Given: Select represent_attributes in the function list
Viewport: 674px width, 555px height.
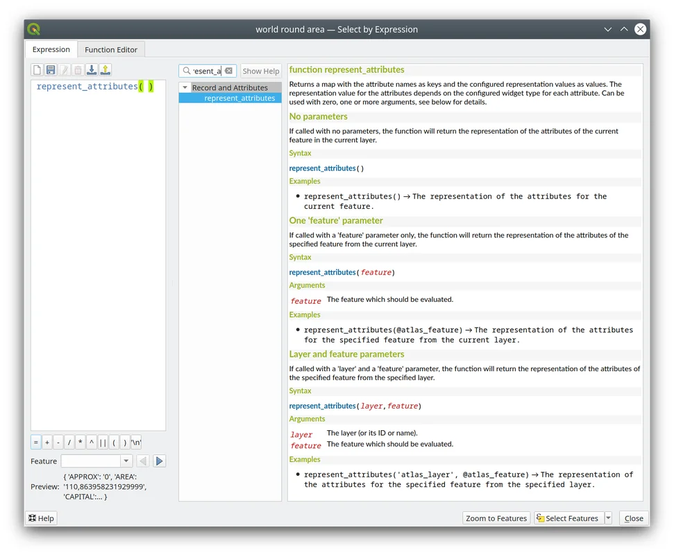Looking at the screenshot, I should (239, 99).
